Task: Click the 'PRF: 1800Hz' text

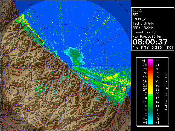Action: pos(143,28)
